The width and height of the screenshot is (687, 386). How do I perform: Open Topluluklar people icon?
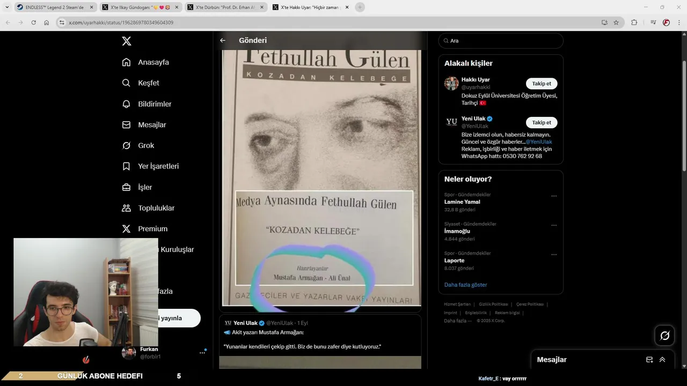pyautogui.click(x=126, y=208)
